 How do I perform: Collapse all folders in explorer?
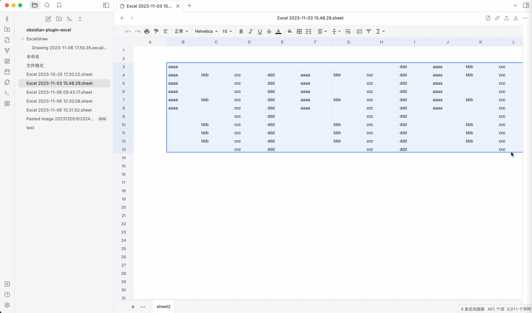[80, 19]
